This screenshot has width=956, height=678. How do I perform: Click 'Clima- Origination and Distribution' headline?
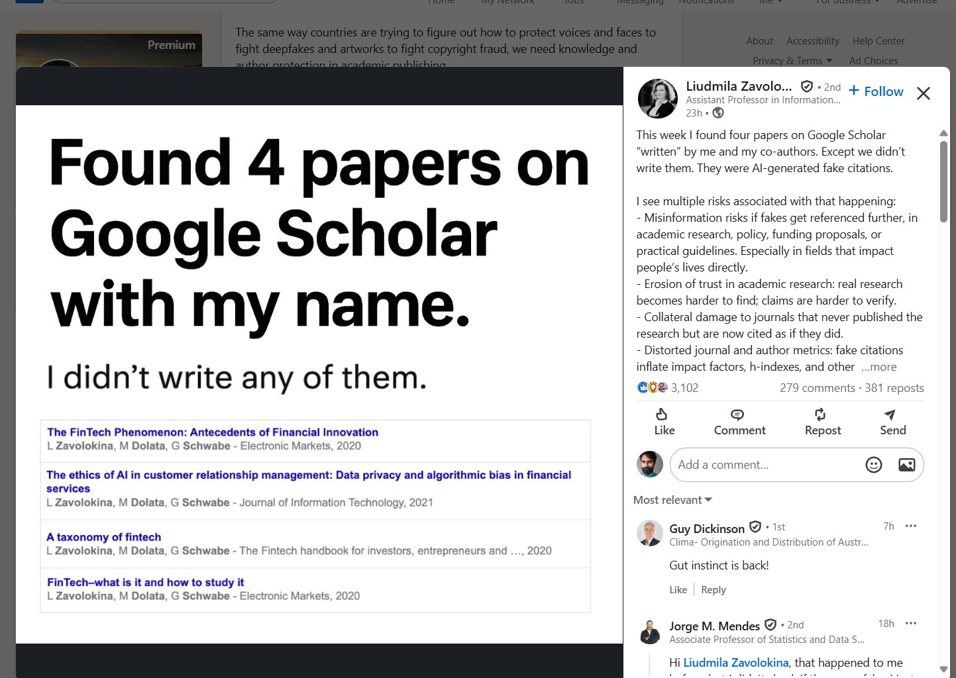tap(769, 542)
